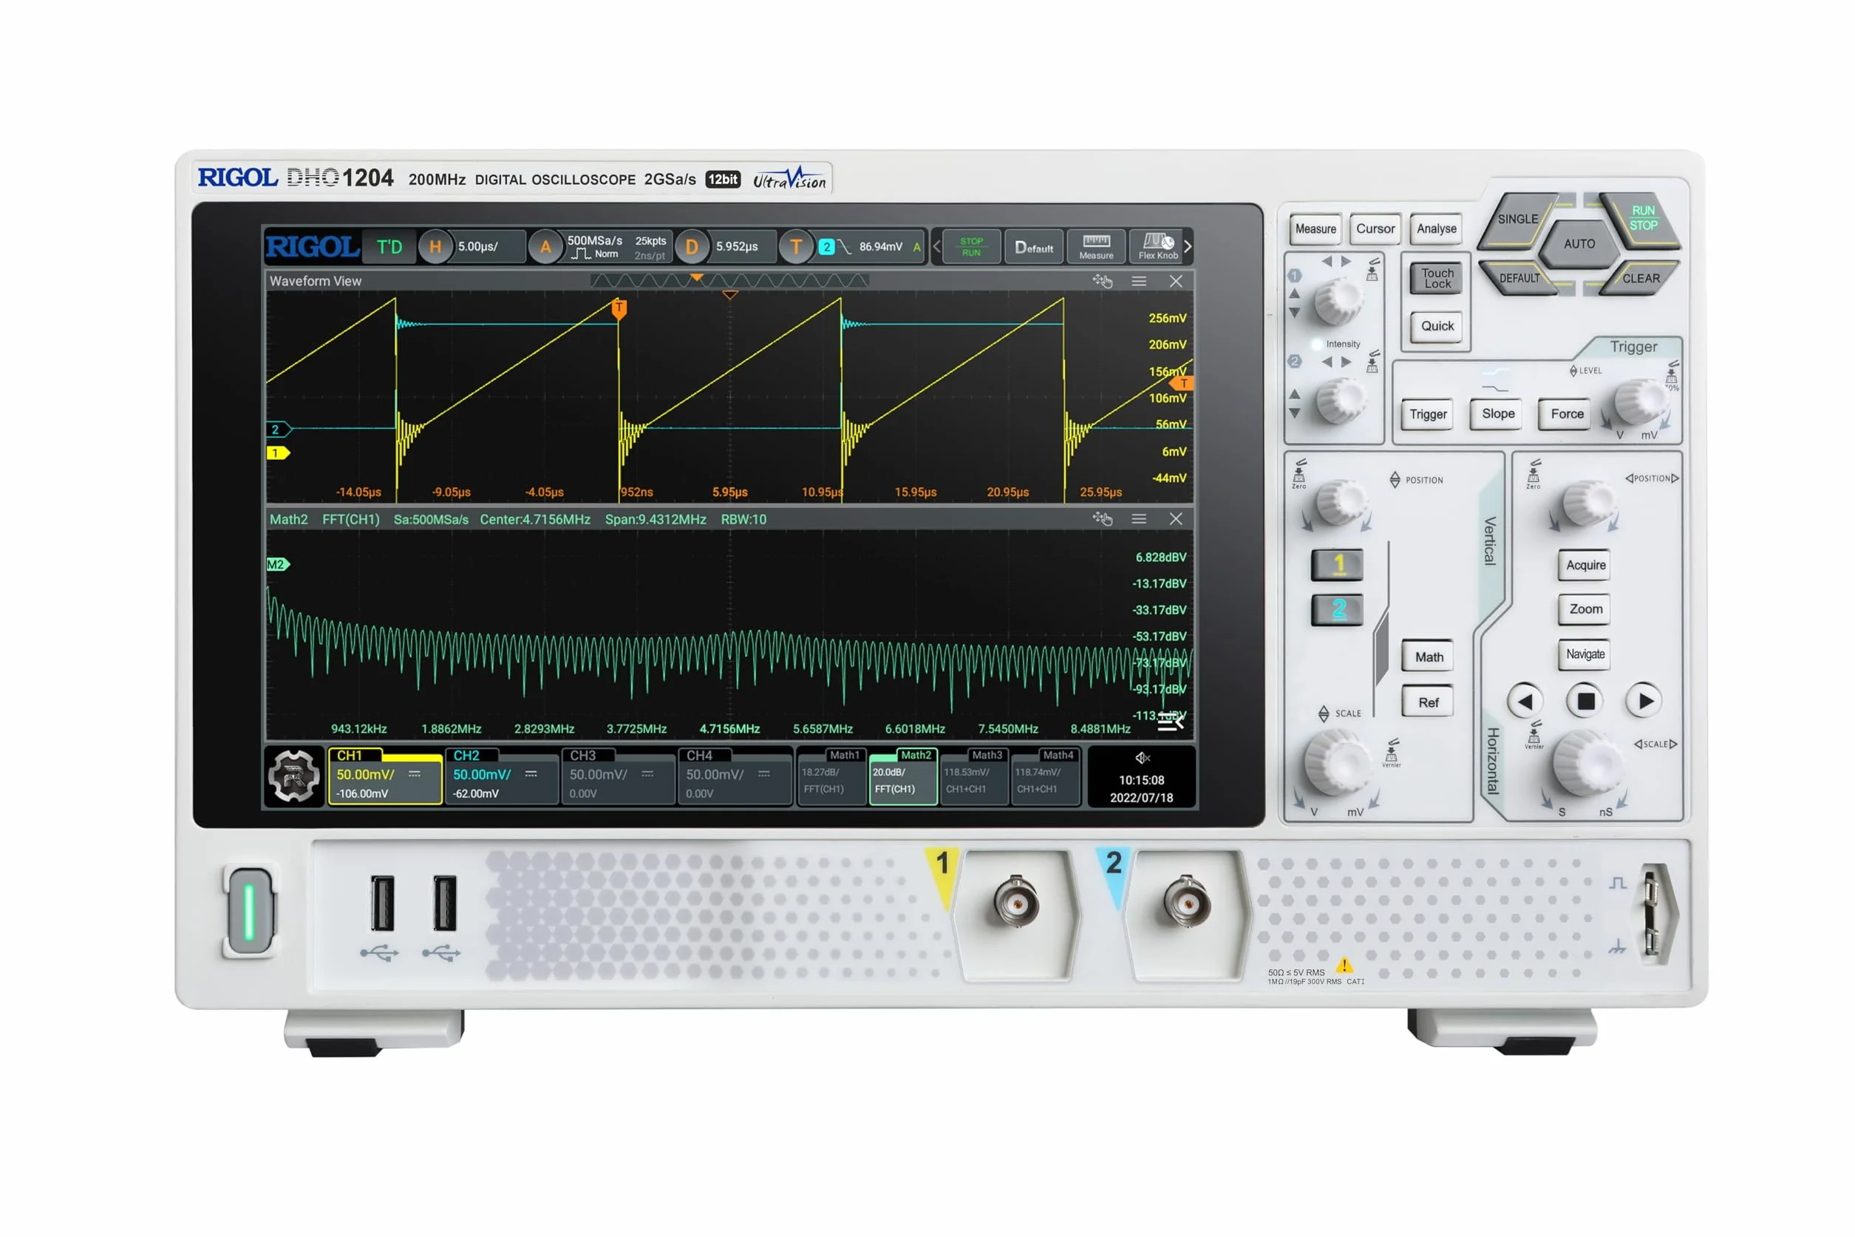Close the Math2 FFT window
Screen dimensions: 1855x1237
point(1174,518)
